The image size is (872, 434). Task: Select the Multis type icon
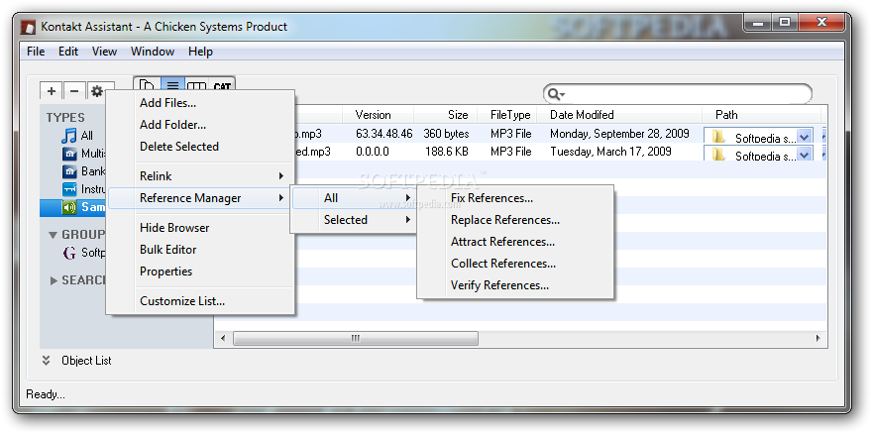(69, 154)
